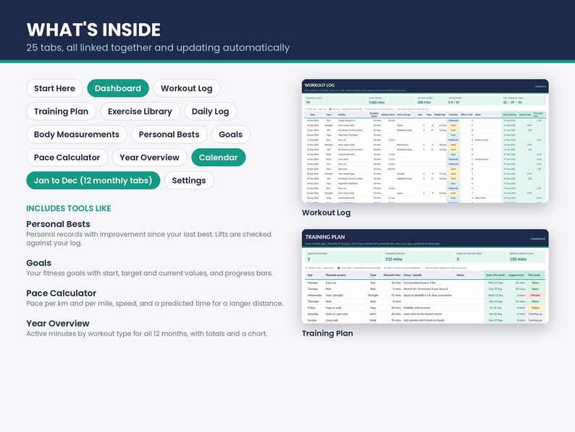Open the Settings tab pill
This screenshot has height=432, width=575.
pos(188,180)
